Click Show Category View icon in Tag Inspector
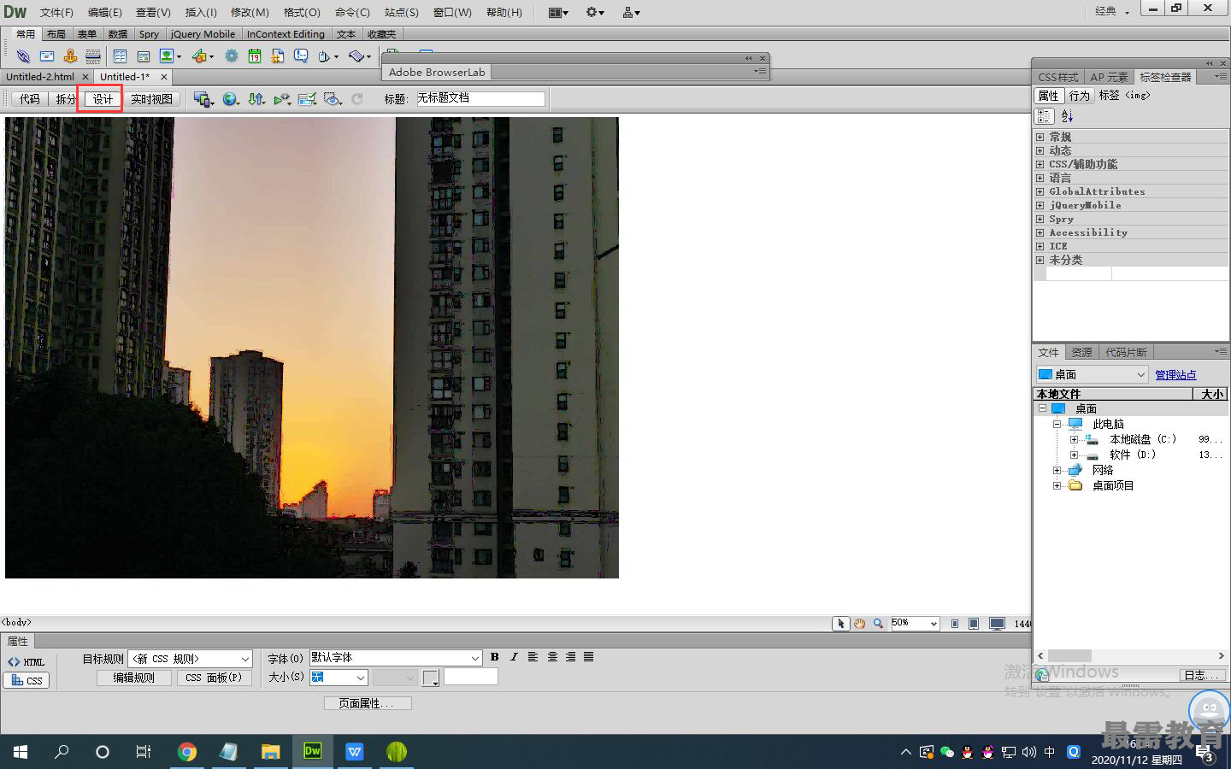Image resolution: width=1231 pixels, height=769 pixels. 1044,116
